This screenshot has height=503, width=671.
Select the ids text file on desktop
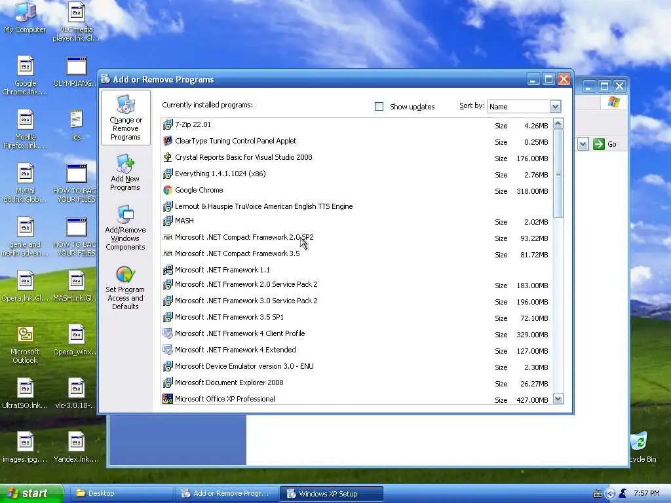tap(76, 125)
